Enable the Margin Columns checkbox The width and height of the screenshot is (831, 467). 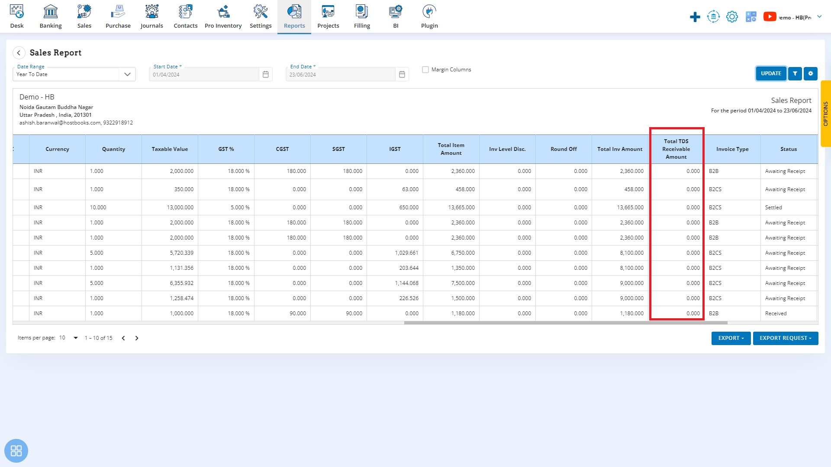click(x=425, y=70)
